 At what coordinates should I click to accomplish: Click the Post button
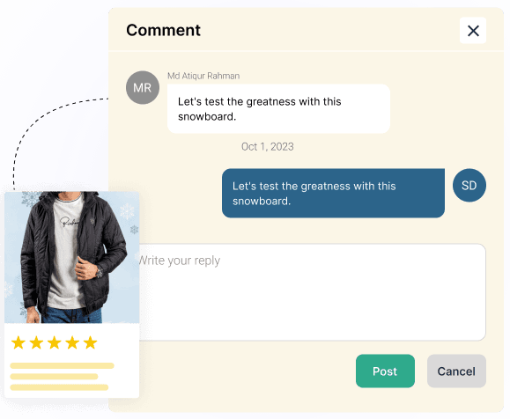pyautogui.click(x=385, y=371)
